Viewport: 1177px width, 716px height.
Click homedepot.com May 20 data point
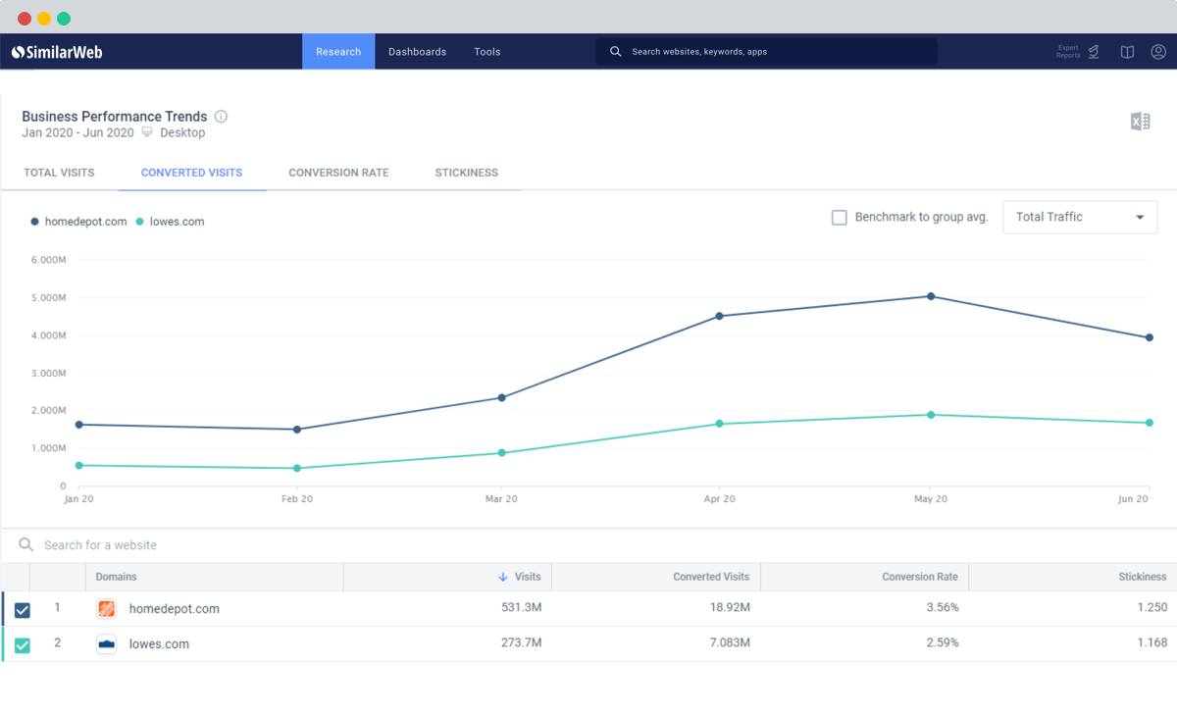coord(931,296)
